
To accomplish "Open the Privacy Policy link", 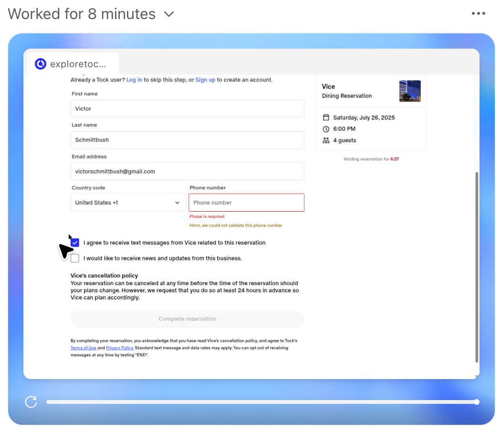I will (119, 348).
